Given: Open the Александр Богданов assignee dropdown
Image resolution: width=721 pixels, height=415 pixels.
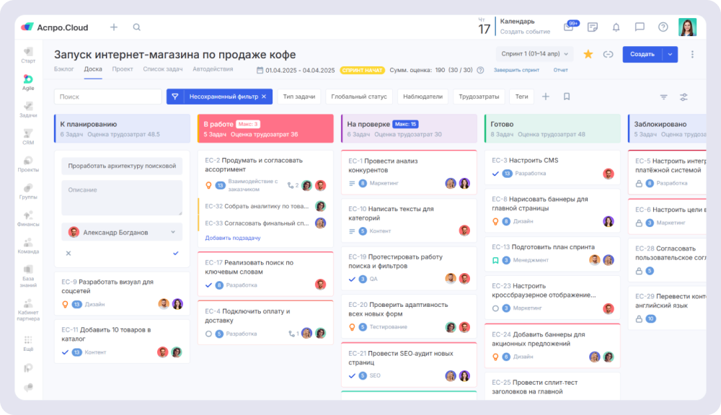Looking at the screenshot, I should (x=122, y=232).
